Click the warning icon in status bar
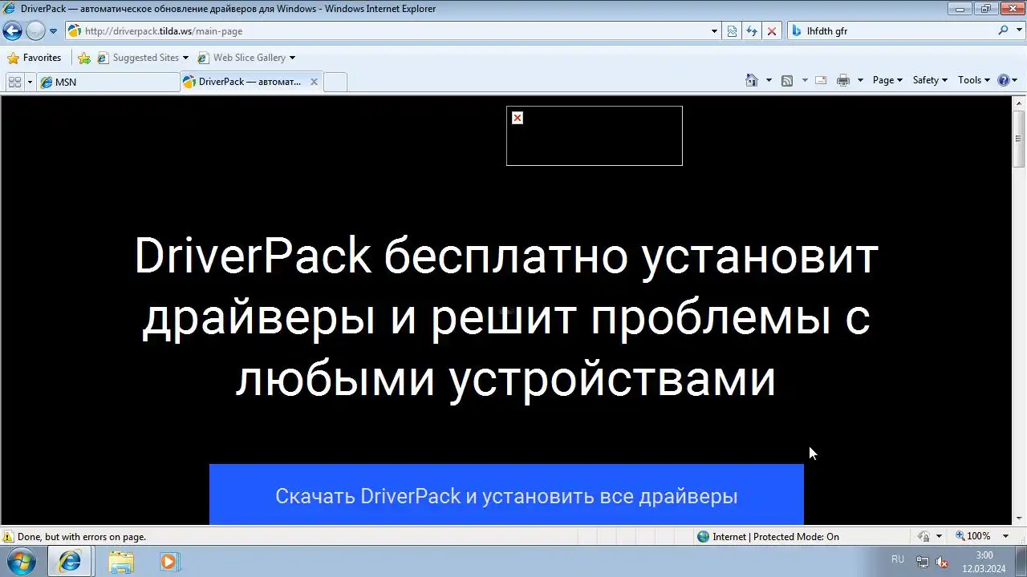The height and width of the screenshot is (577, 1027). (8, 537)
